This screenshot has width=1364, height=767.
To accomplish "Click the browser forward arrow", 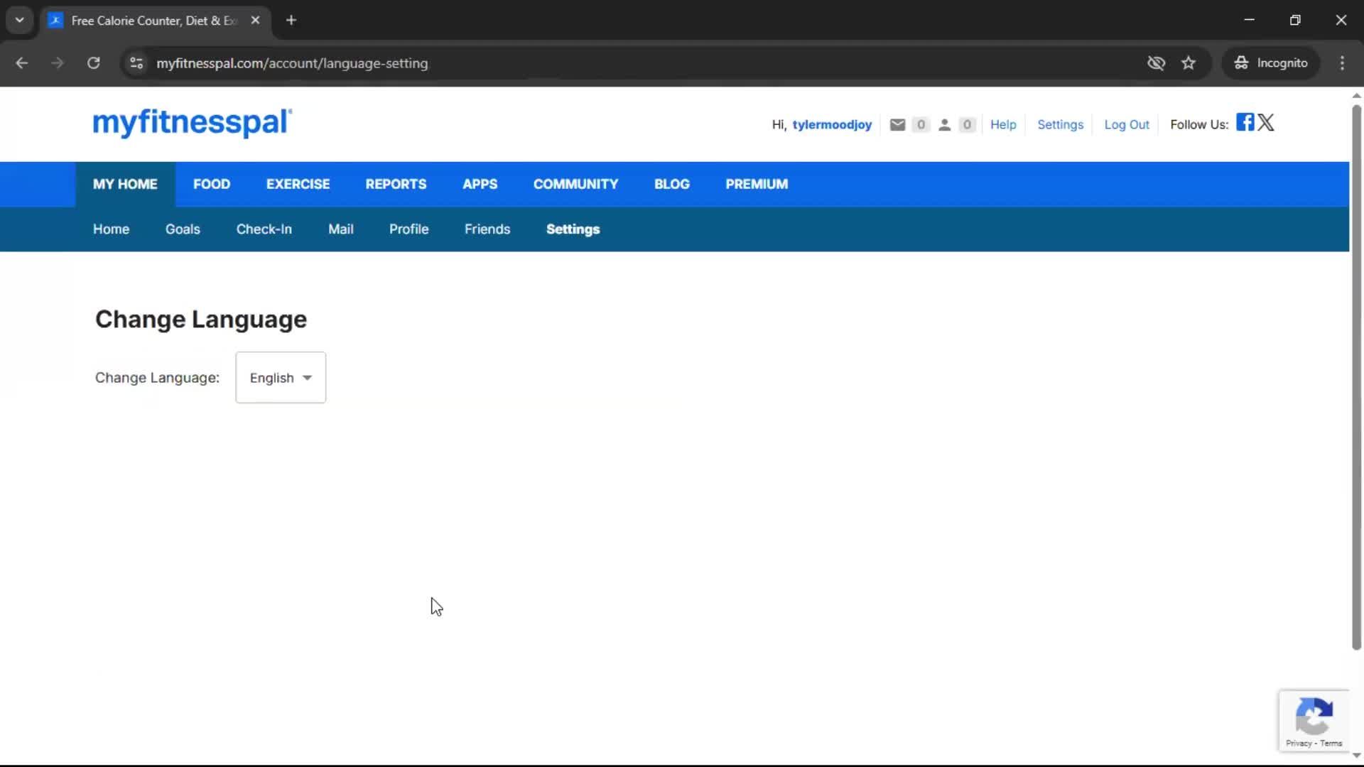I will tap(58, 63).
